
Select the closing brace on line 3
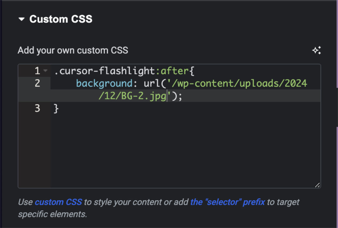(x=56, y=108)
